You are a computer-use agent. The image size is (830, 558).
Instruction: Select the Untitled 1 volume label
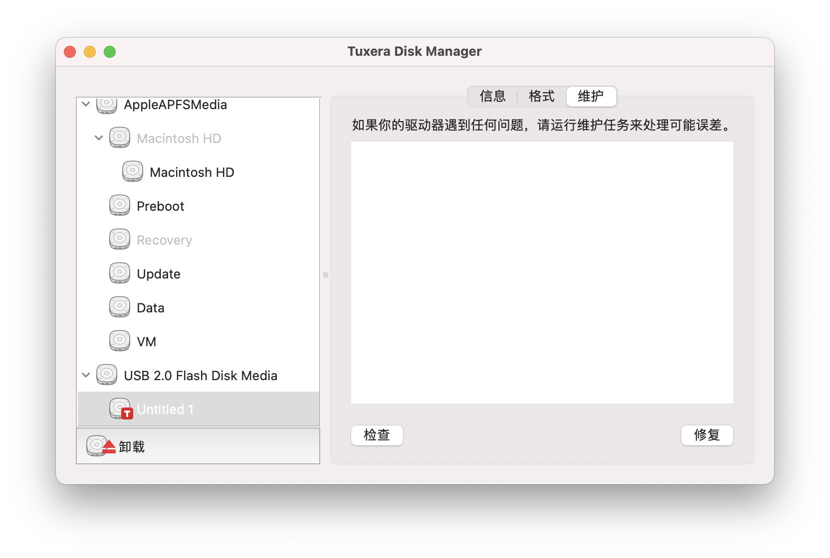[165, 410]
